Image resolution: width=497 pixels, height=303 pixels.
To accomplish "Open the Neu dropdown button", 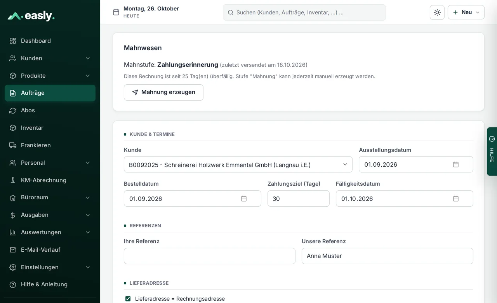I will 466,12.
